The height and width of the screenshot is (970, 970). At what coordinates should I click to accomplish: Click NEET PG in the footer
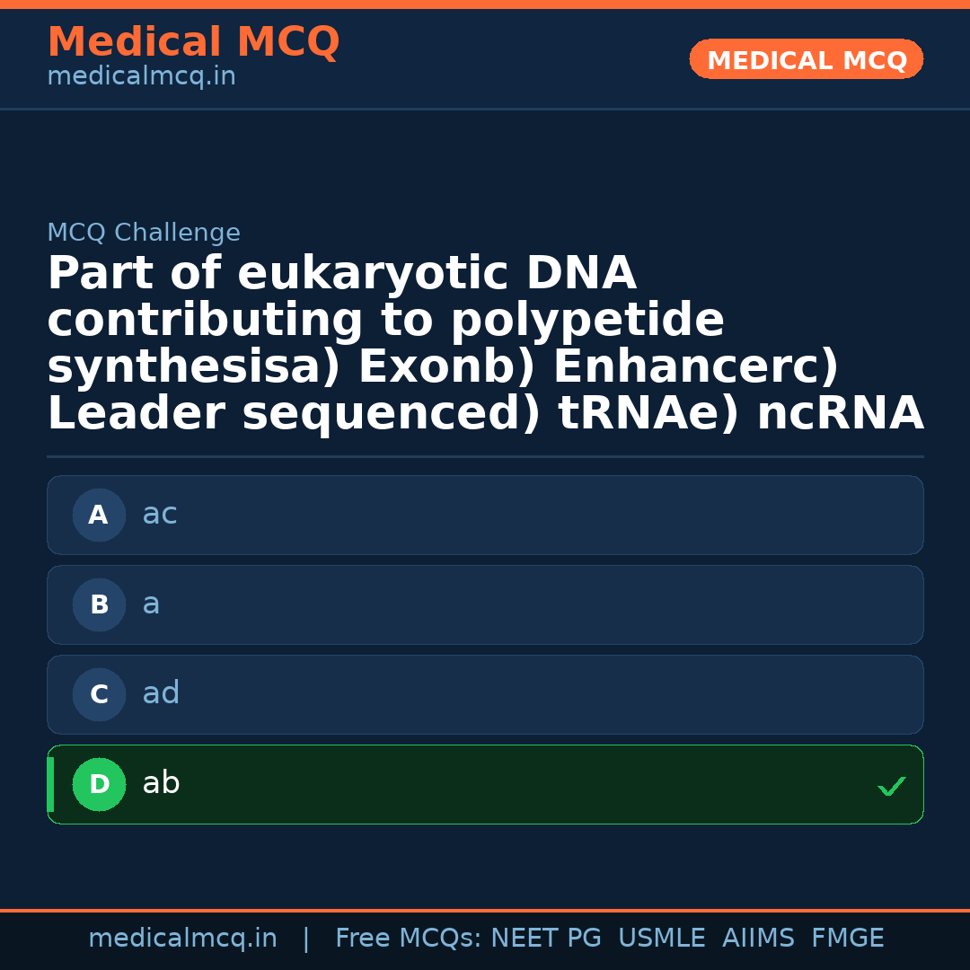pyautogui.click(x=546, y=939)
